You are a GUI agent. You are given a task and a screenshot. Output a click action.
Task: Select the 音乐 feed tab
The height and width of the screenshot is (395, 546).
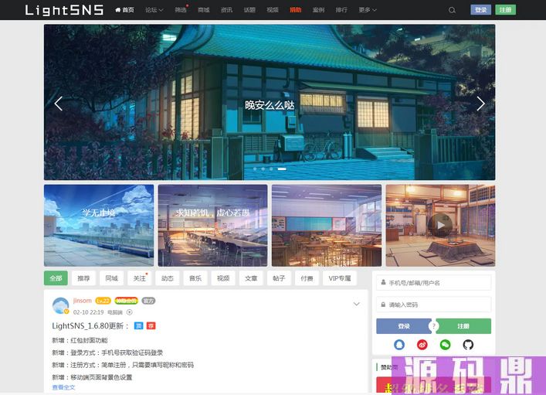point(195,278)
